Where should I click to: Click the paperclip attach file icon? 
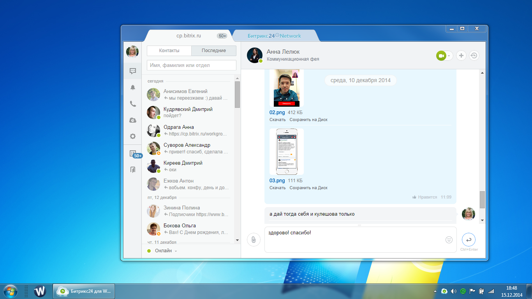(254, 239)
